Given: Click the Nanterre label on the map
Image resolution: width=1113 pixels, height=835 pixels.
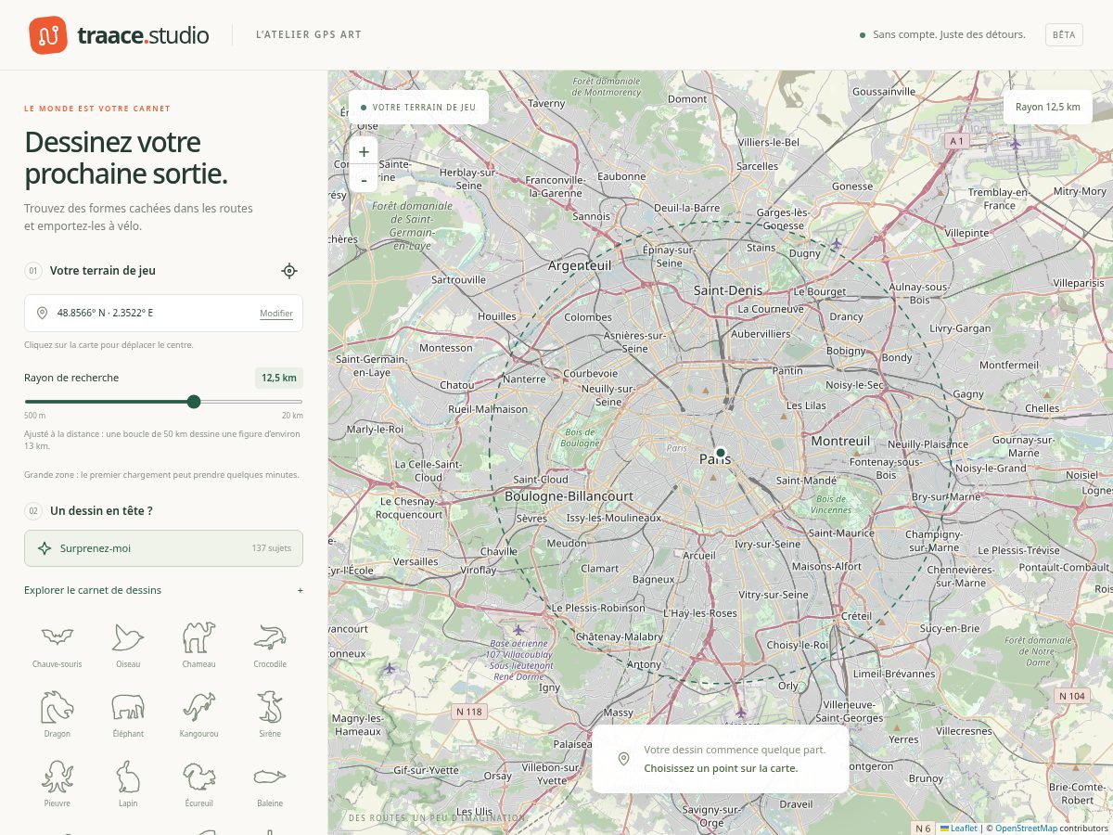Looking at the screenshot, I should (523, 379).
